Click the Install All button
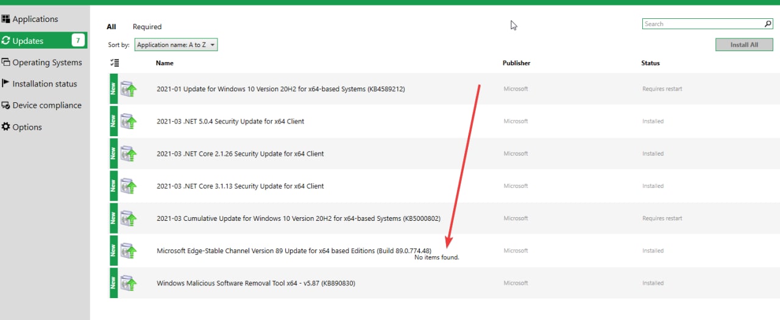 tap(744, 44)
